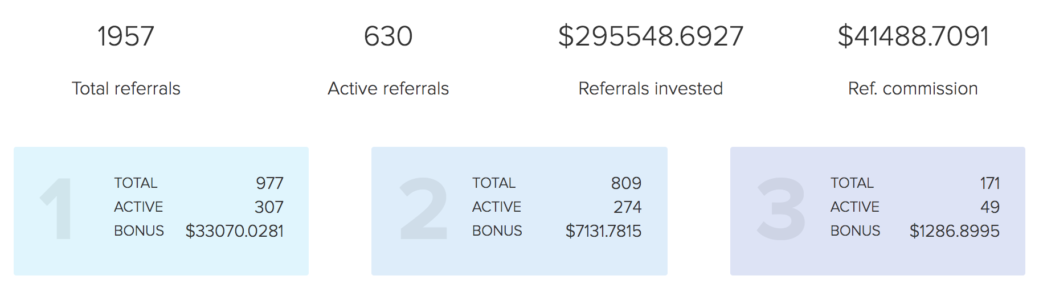The image size is (1039, 288).
Task: Click level 3 active value 49
Action: (x=990, y=207)
